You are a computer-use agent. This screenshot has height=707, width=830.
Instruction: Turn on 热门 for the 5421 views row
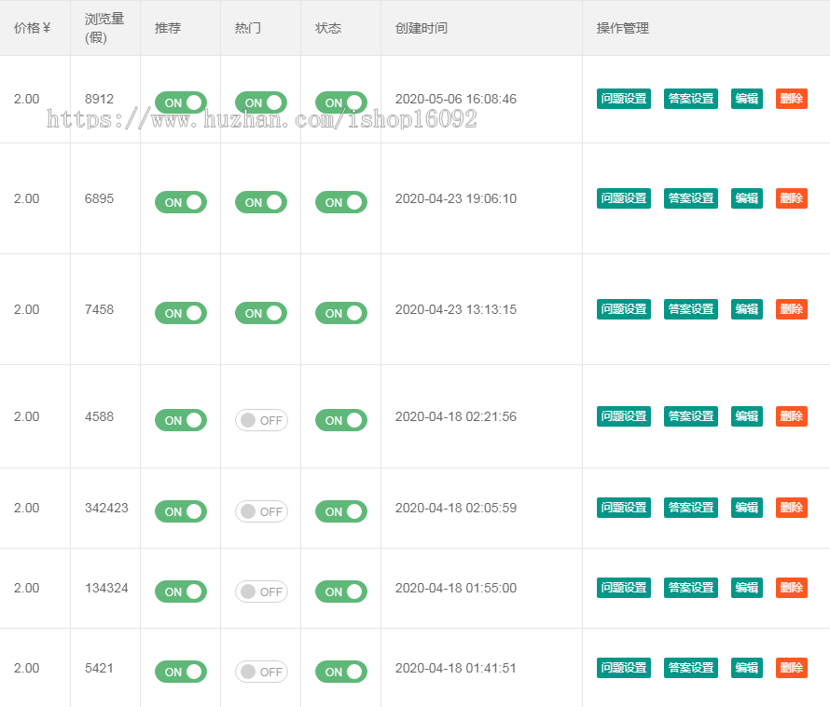click(x=261, y=672)
